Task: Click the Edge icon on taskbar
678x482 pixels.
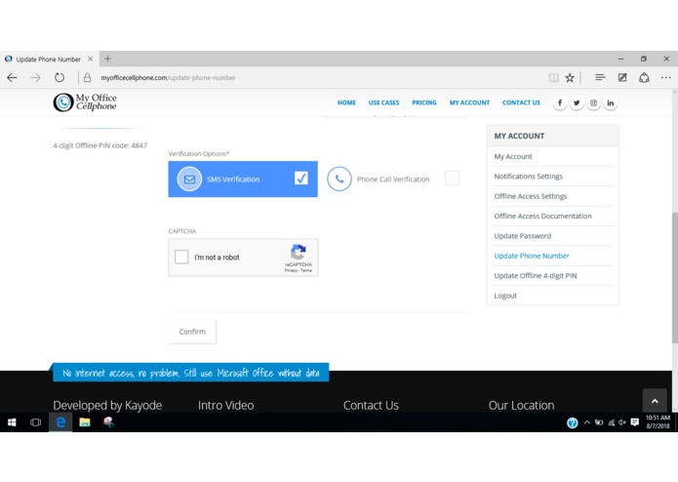Action: click(x=60, y=422)
